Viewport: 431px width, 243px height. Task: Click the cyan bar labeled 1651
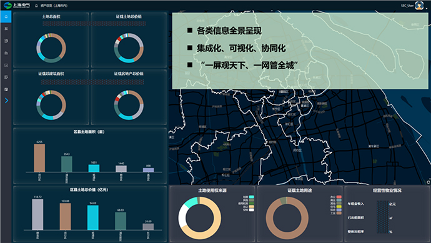click(94, 168)
